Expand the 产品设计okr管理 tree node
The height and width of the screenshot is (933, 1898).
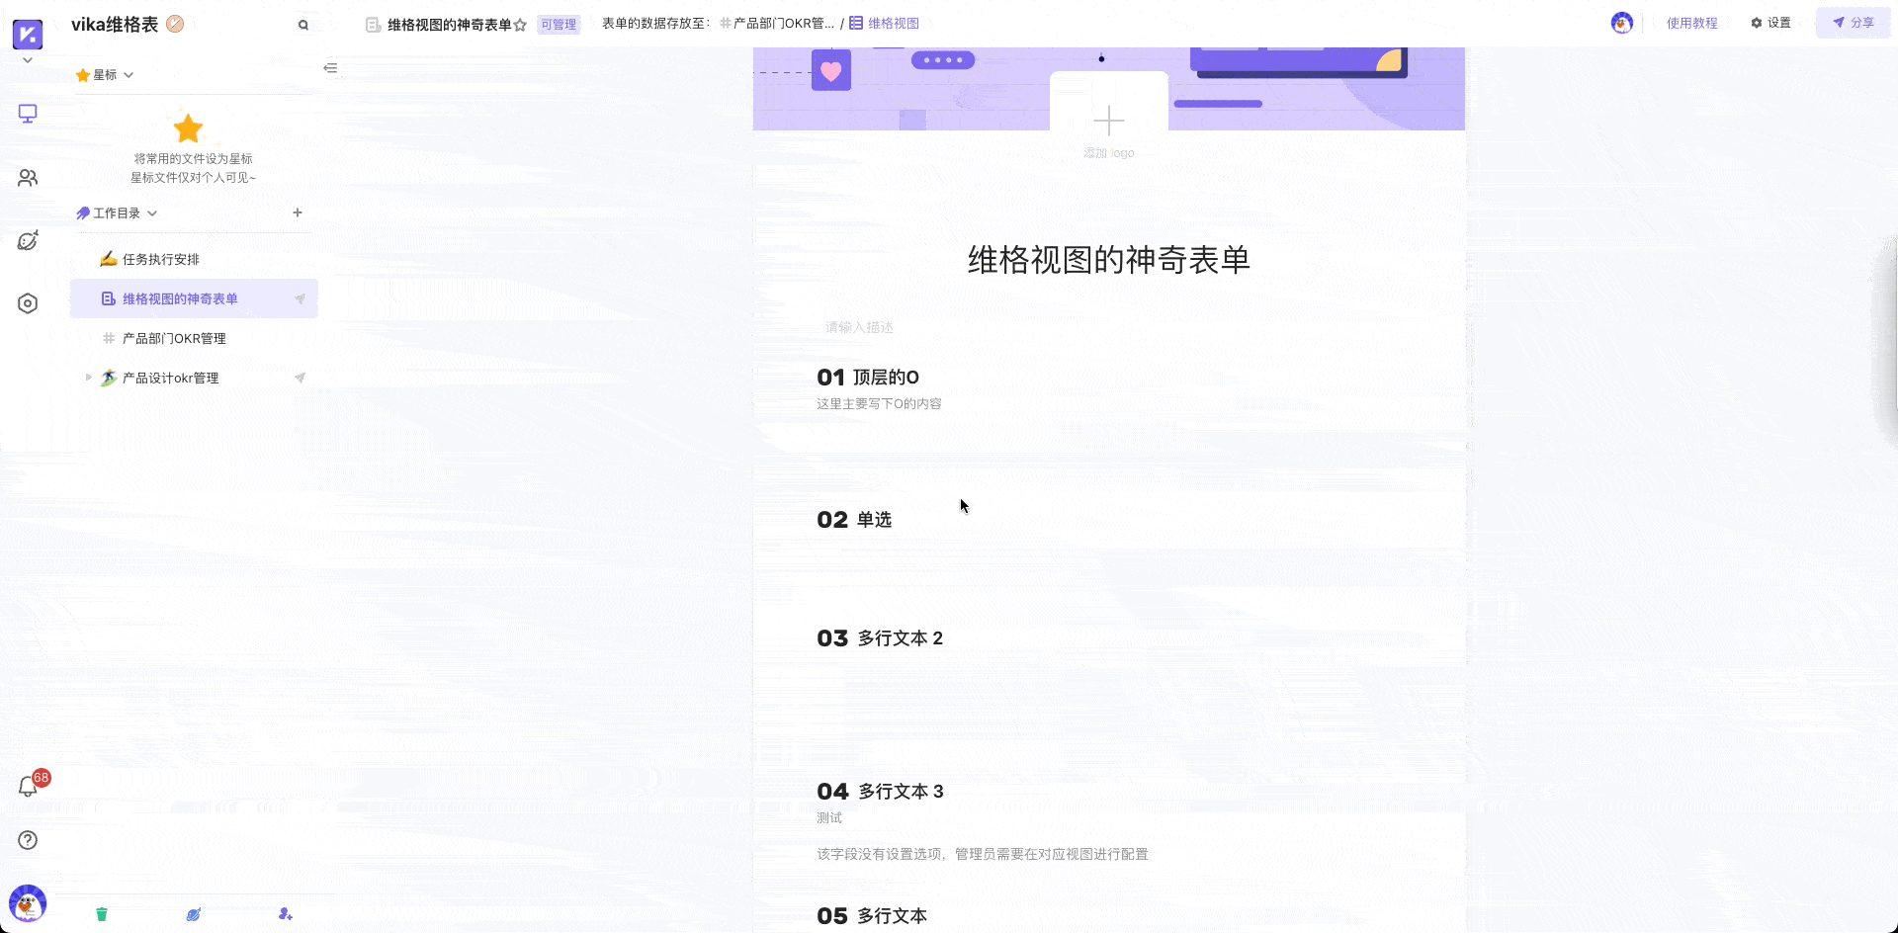point(89,378)
